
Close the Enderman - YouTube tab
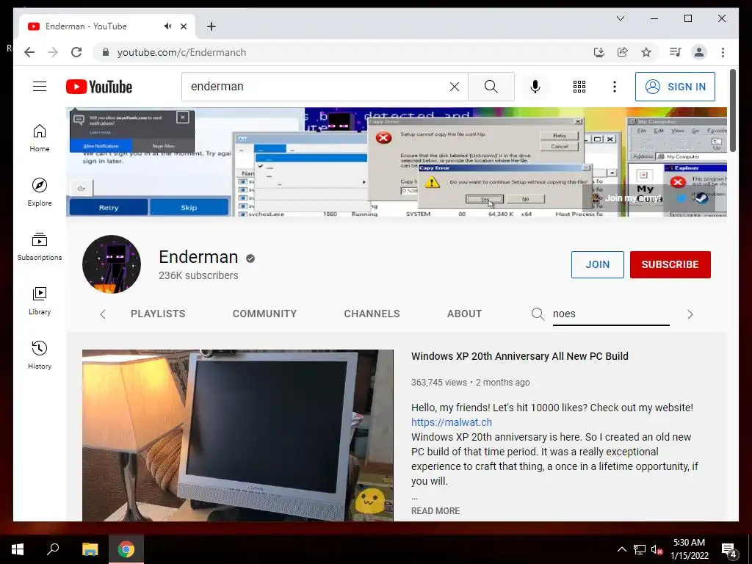tap(183, 26)
